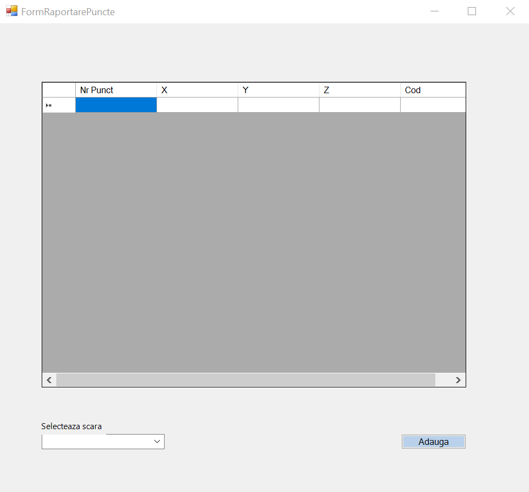This screenshot has height=492, width=529.
Task: Click the FormRaportarePuncte title bar app icon
Action: click(x=11, y=11)
